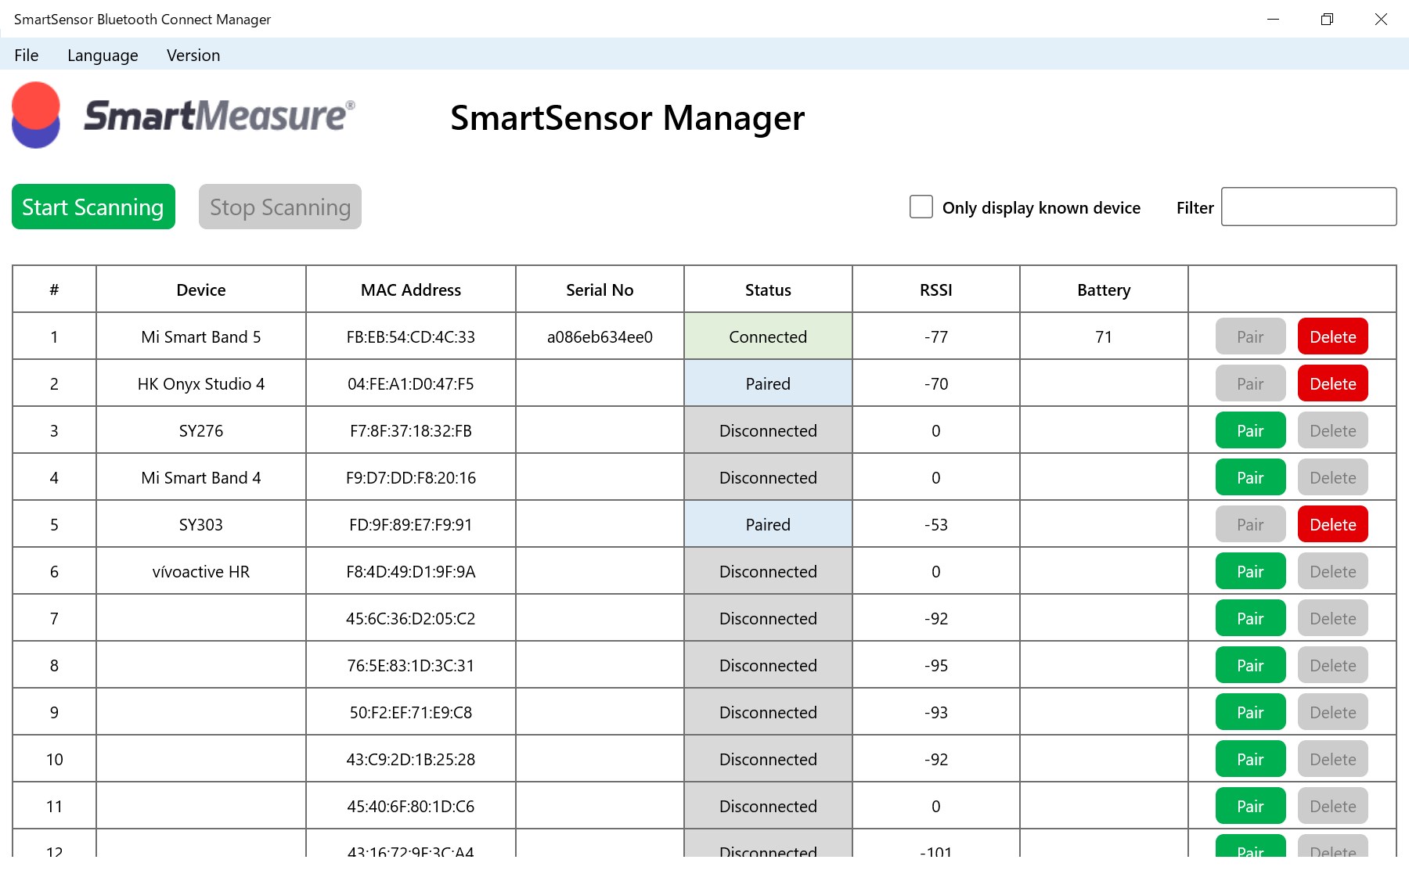1409x892 pixels.
Task: Pair device with MAC 45:6C:36:D2:05:C2
Action: pos(1250,618)
